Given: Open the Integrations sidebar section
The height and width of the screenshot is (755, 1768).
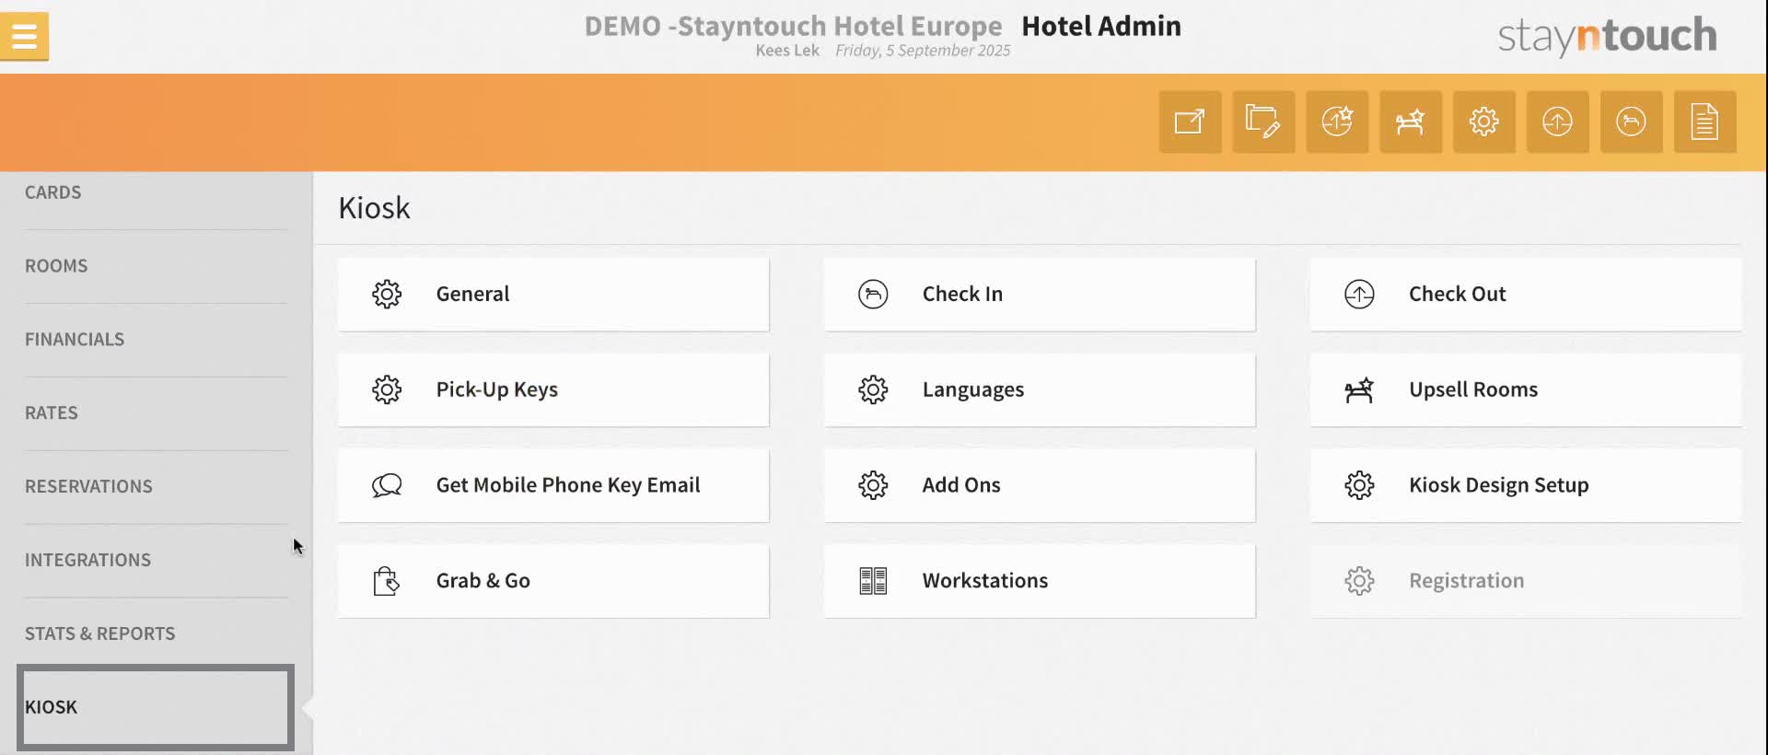Looking at the screenshot, I should (156, 561).
